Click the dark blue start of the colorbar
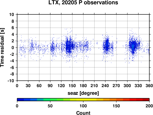 [21, 100]
